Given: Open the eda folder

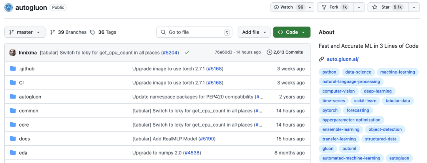Looking at the screenshot, I should point(23,153).
